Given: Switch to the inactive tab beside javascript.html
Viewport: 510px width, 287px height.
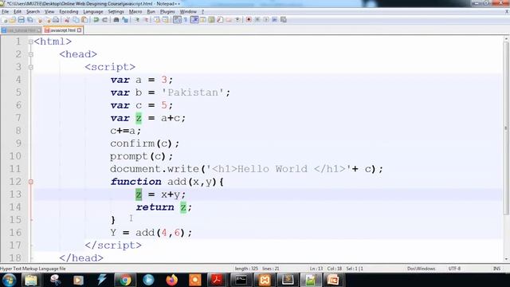Looking at the screenshot, I should pos(22,30).
